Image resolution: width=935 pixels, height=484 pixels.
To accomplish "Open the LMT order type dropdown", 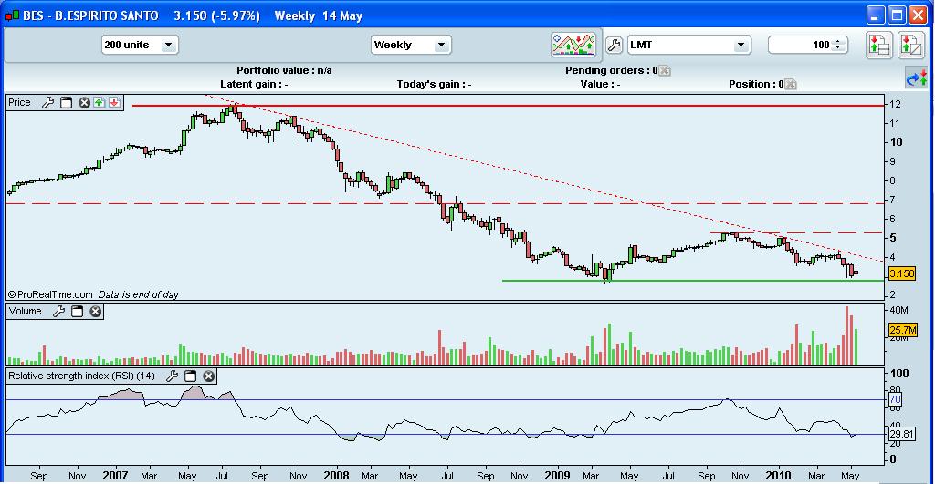I will [x=688, y=45].
